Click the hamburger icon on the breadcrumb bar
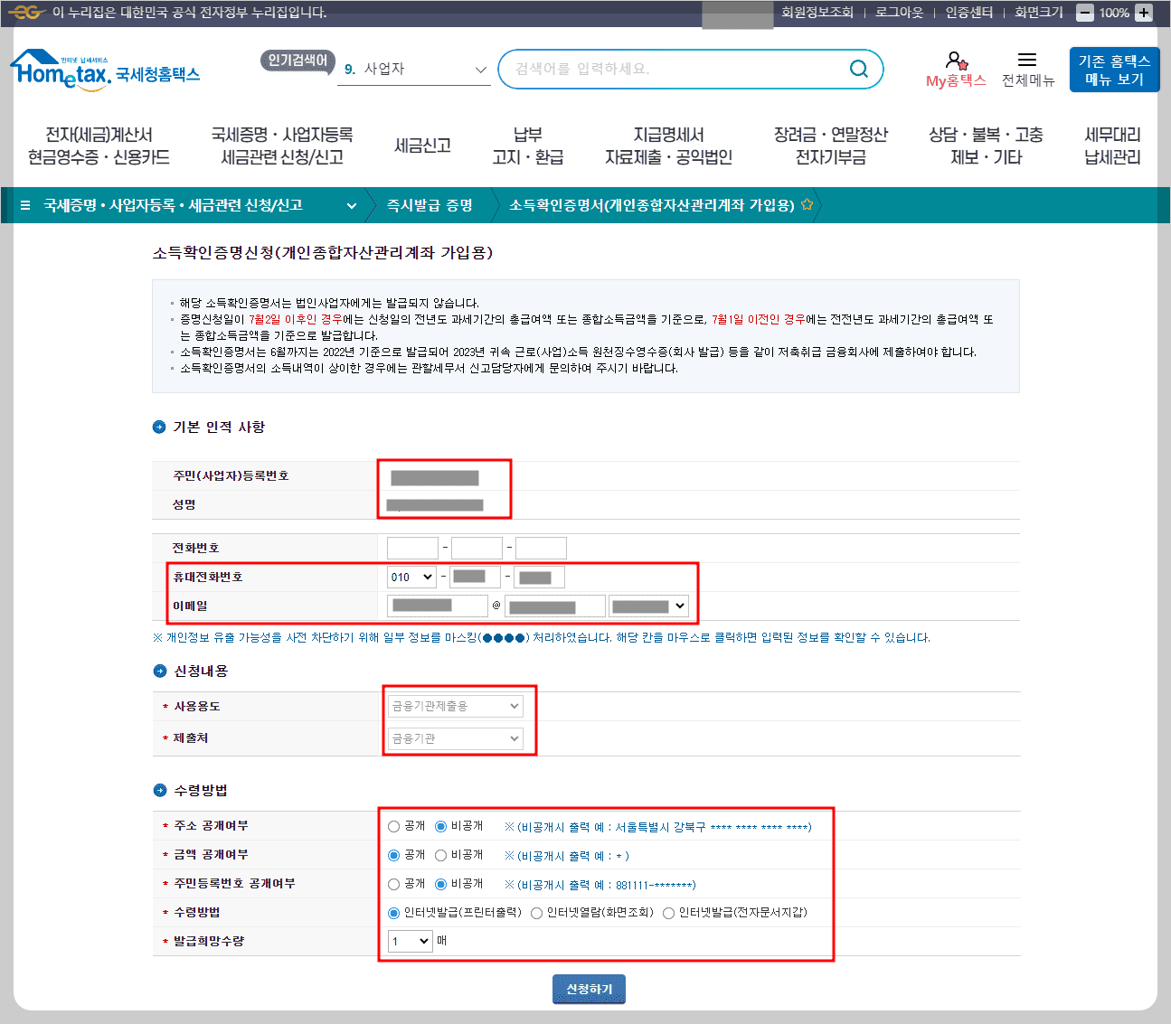Screen dimensions: 1171x1024 [x=24, y=205]
